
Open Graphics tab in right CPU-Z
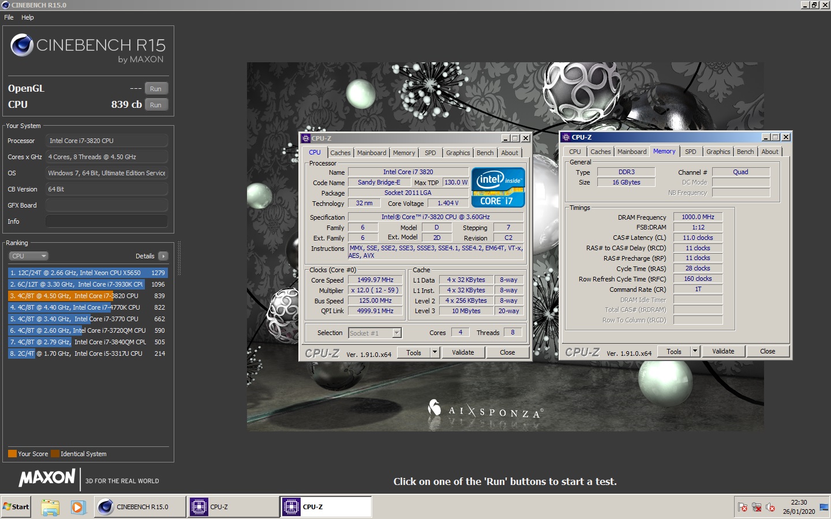click(718, 152)
